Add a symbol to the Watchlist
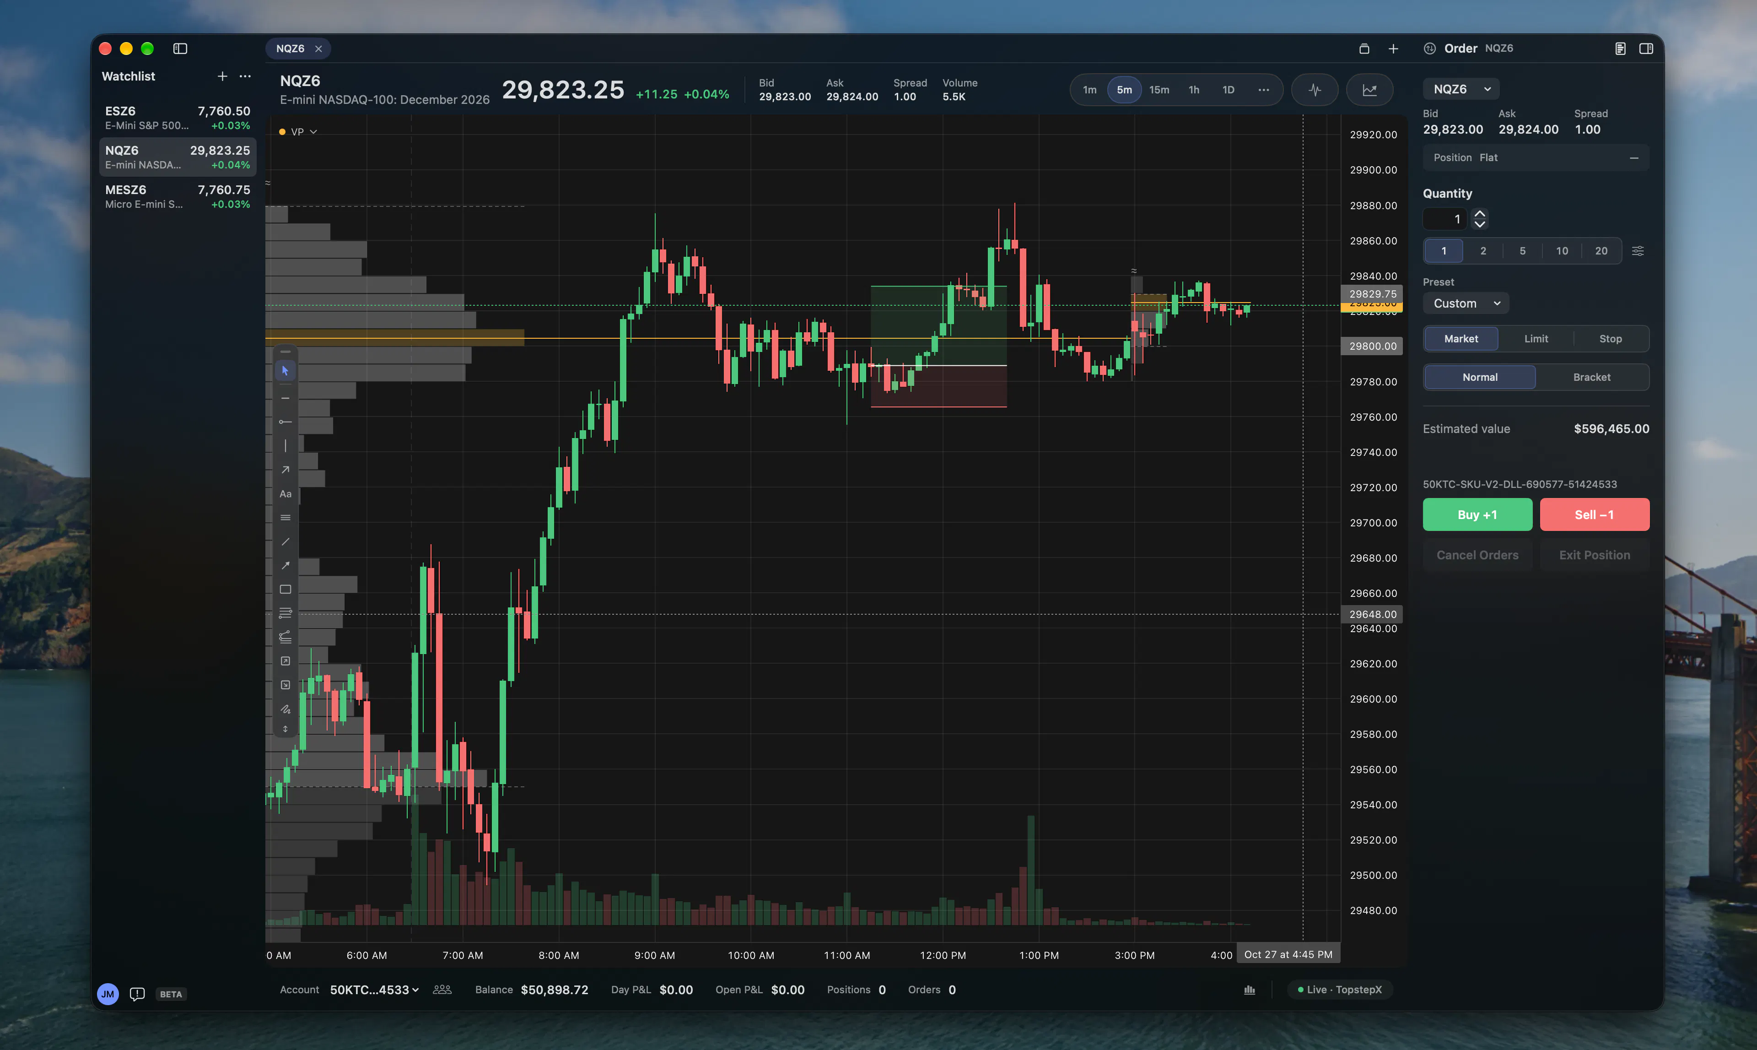The image size is (1757, 1050). click(x=222, y=76)
